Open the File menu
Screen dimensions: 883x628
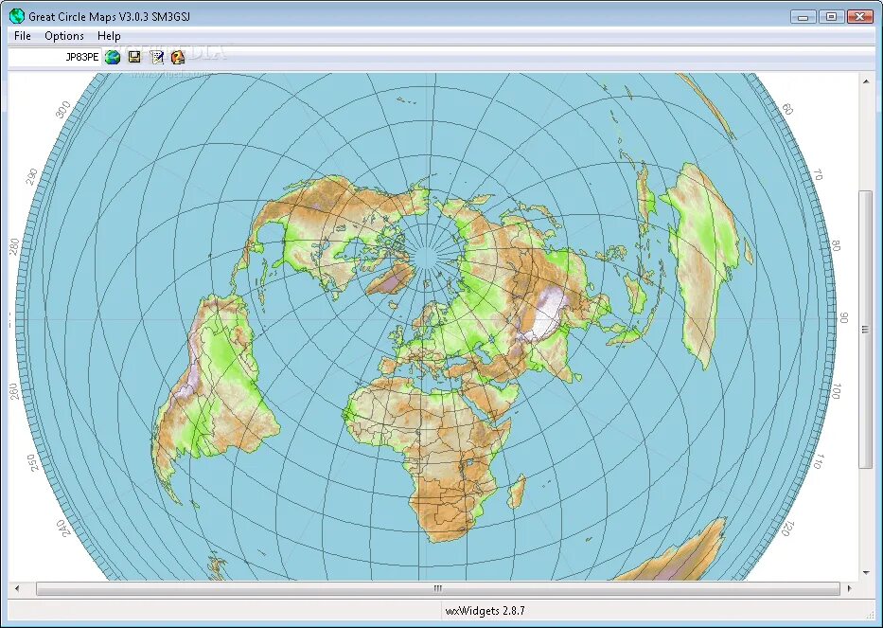pyautogui.click(x=23, y=35)
